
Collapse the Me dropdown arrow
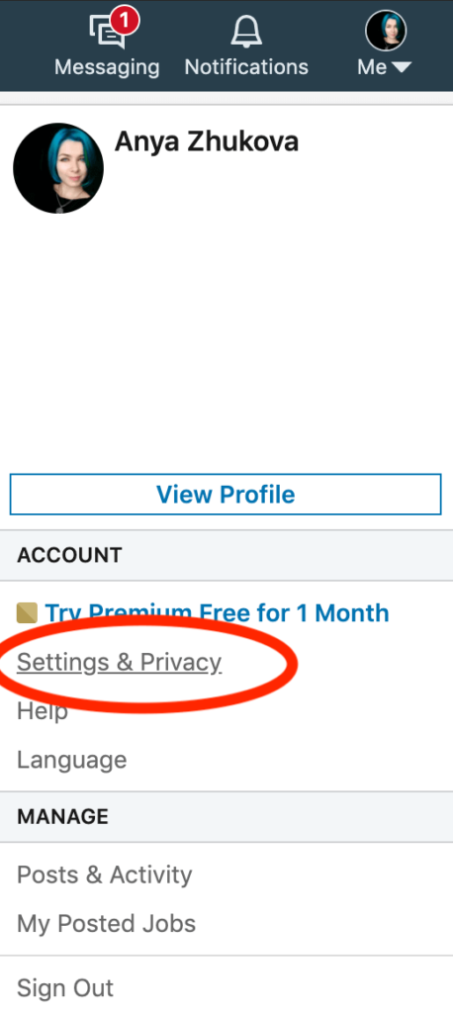pyautogui.click(x=402, y=67)
